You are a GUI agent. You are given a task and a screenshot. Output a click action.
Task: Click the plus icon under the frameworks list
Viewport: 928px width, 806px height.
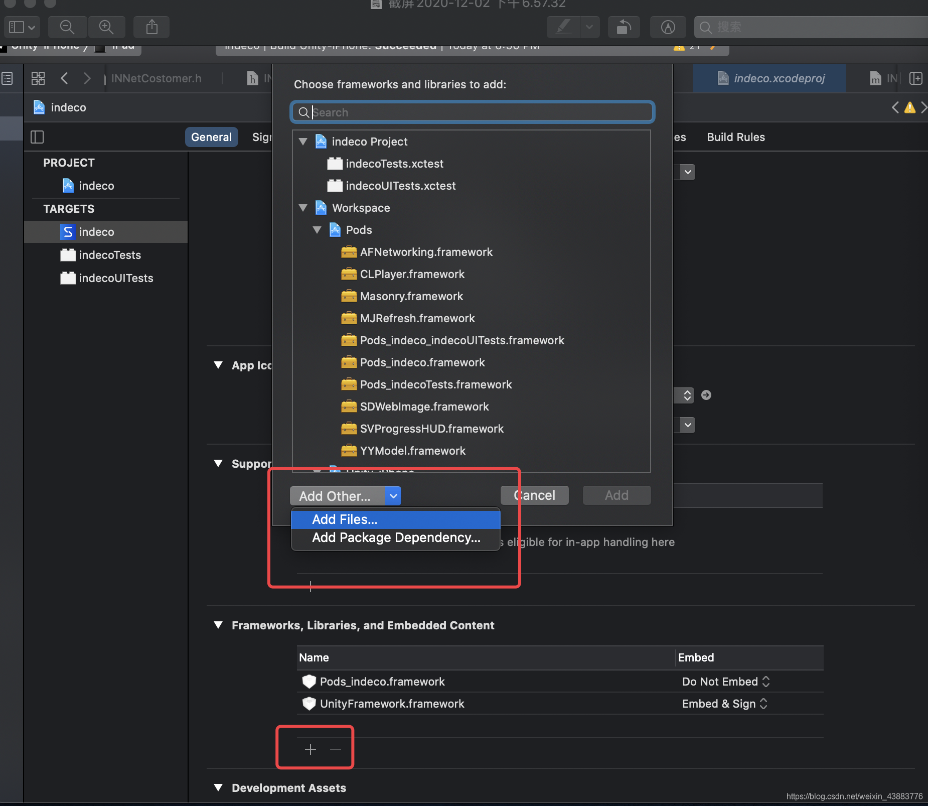pos(311,749)
